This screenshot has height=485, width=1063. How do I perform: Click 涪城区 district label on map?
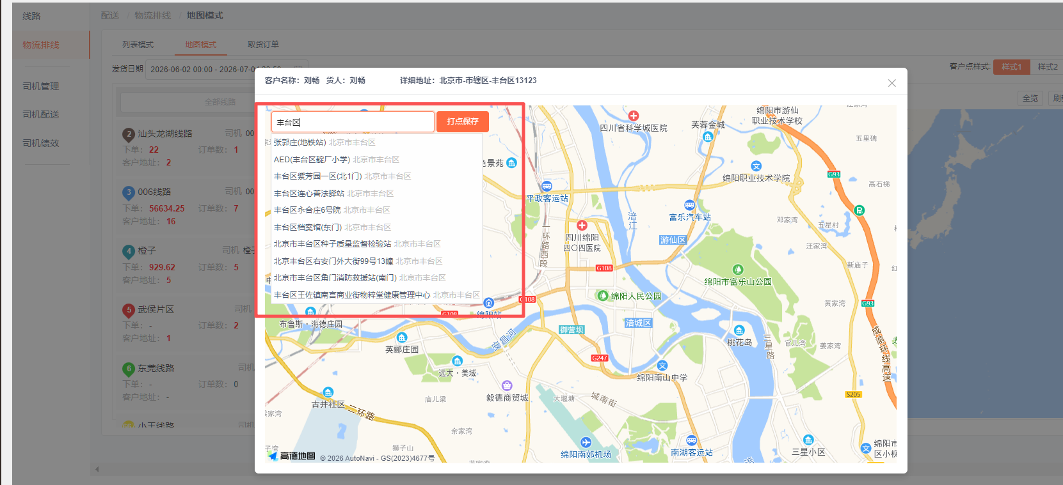coord(639,323)
